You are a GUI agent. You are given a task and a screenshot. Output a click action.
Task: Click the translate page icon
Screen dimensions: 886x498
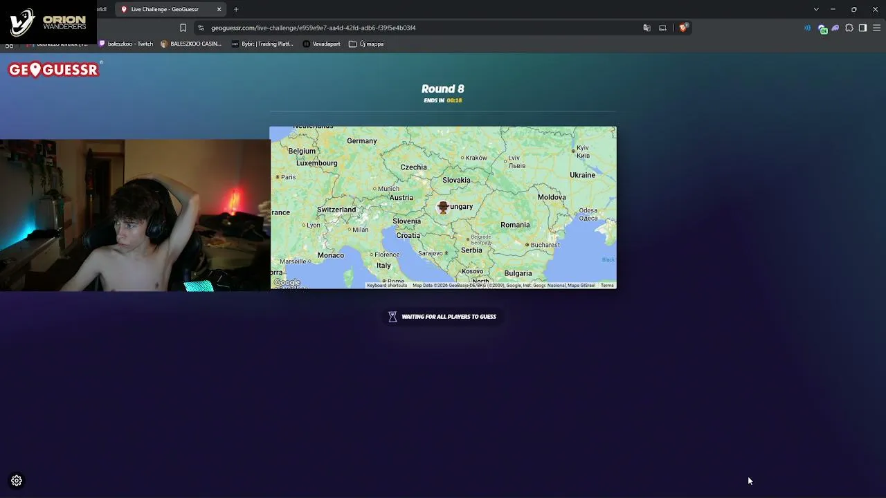647,28
